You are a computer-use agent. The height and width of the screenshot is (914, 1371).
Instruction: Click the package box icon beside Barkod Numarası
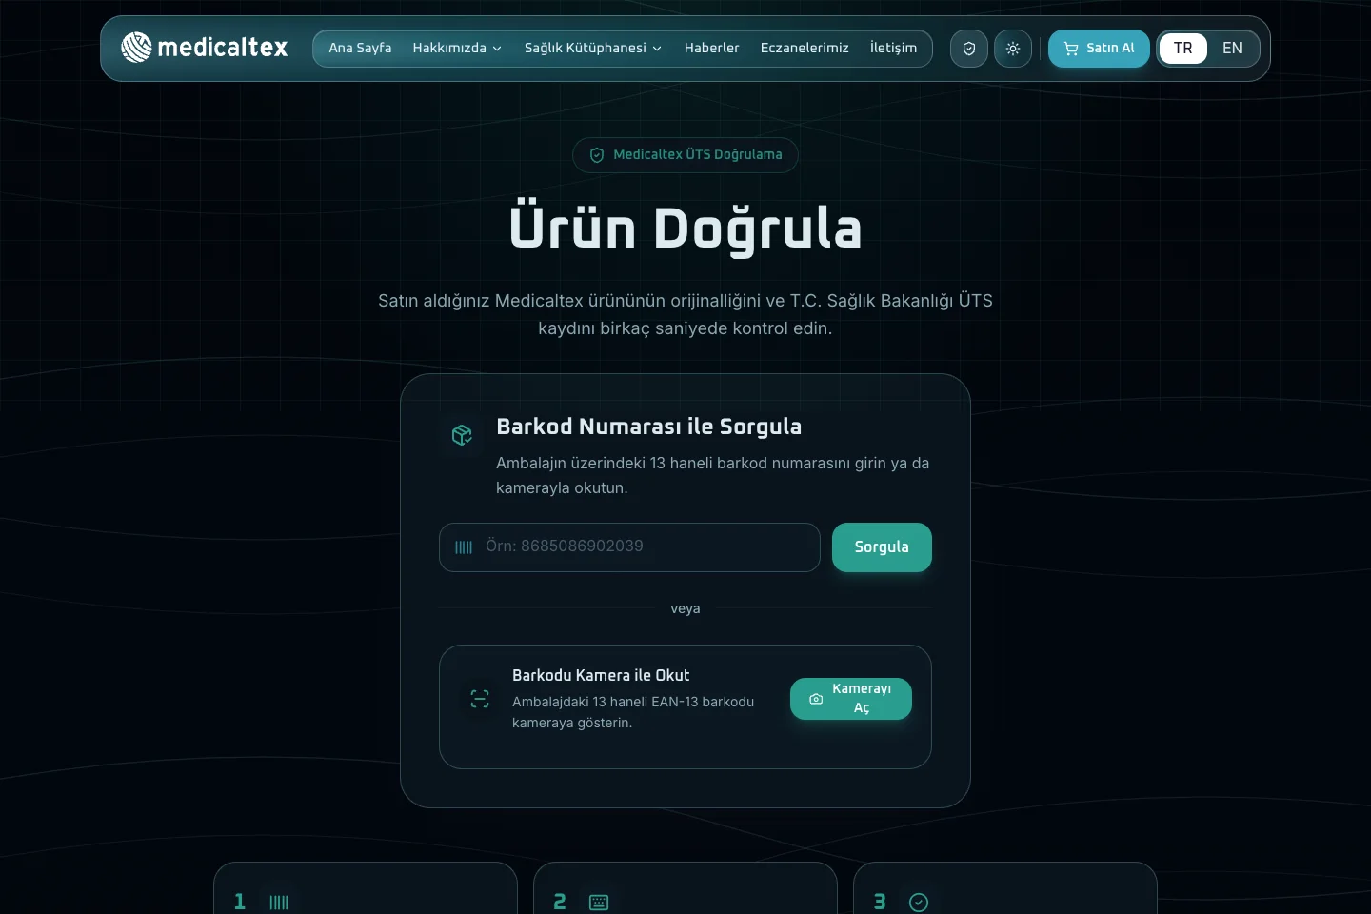(x=462, y=435)
